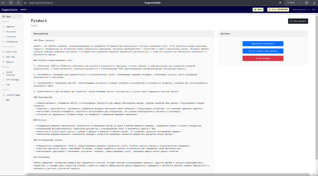Open the Landing Pages section
The height and width of the screenshot is (176, 318).
pyautogui.click(x=13, y=95)
